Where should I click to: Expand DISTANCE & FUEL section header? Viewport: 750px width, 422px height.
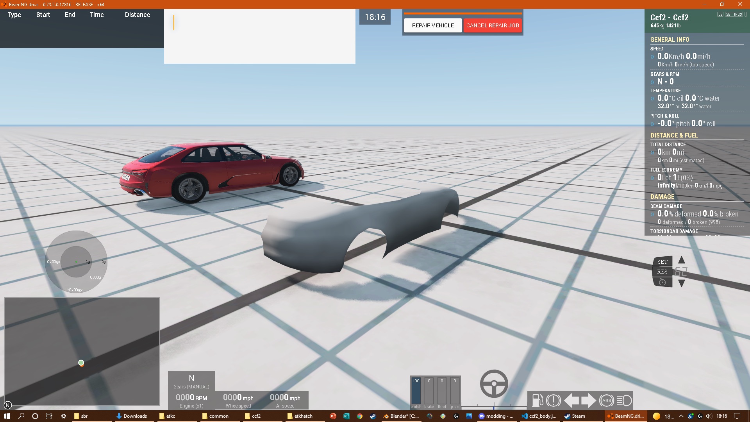click(x=674, y=135)
